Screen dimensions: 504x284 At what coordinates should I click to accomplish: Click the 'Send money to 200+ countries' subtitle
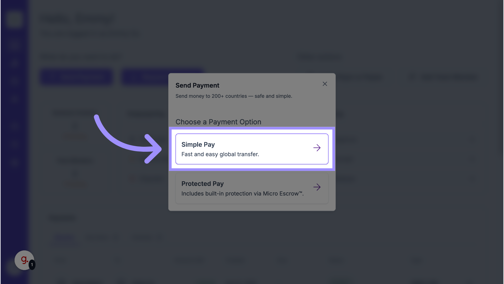[234, 96]
